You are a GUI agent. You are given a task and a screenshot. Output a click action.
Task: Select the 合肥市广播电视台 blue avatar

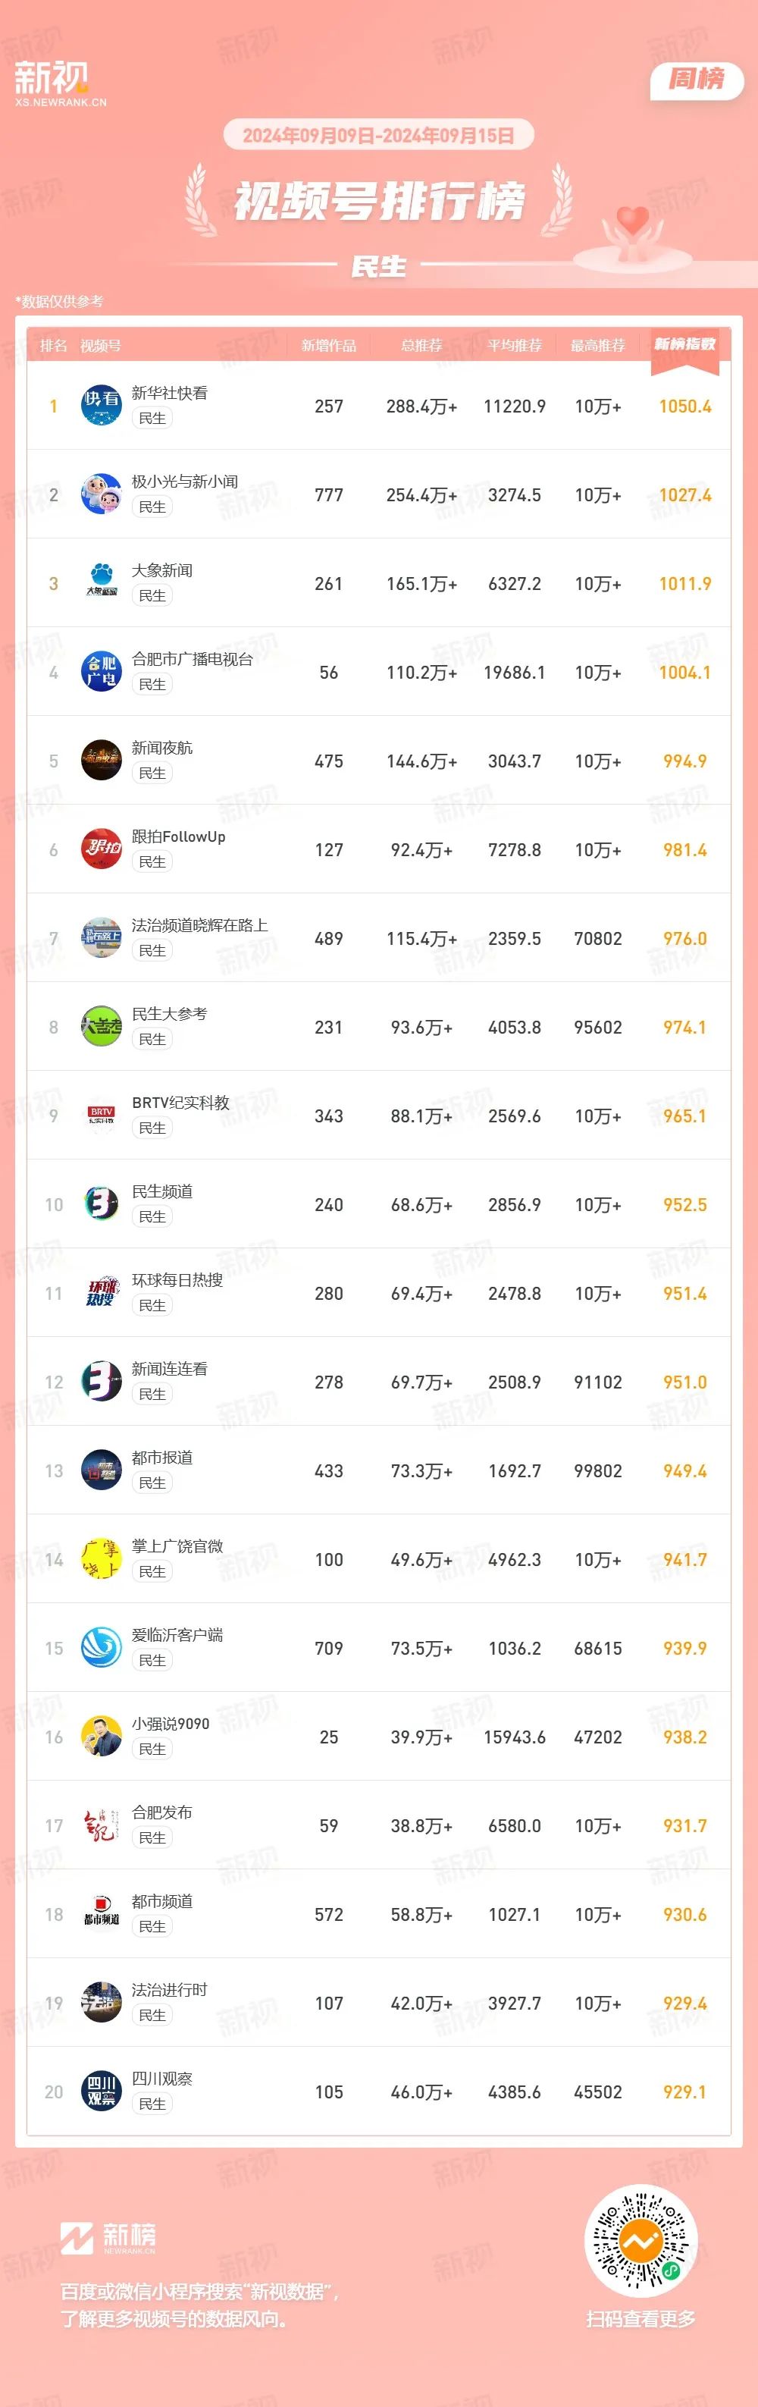point(101,672)
